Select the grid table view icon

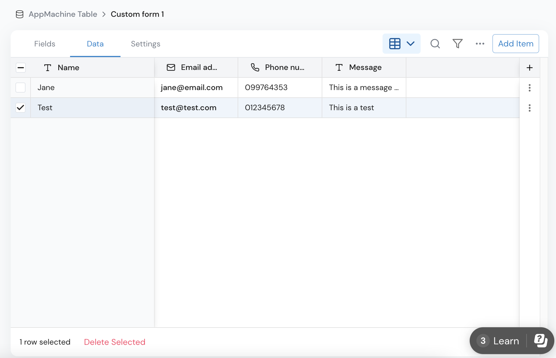click(395, 44)
